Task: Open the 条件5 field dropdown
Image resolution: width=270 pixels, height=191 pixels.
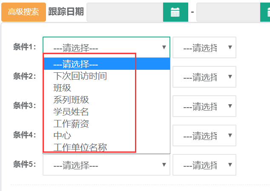Action: pyautogui.click(x=106, y=165)
